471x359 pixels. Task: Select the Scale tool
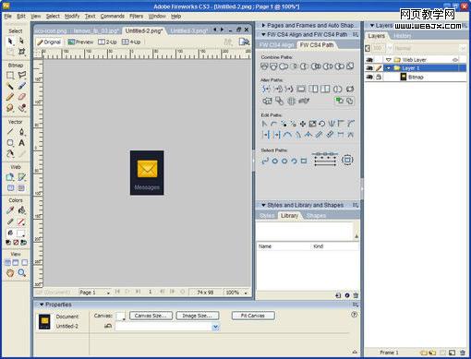(10, 52)
